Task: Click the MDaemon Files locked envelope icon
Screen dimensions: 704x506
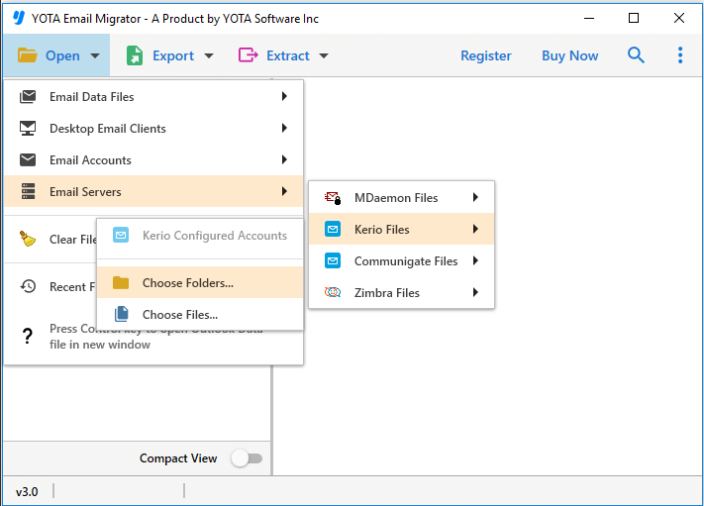Action: [x=333, y=198]
